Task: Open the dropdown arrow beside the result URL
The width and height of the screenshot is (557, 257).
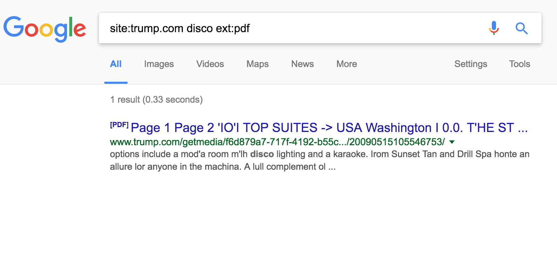Action: pos(452,142)
